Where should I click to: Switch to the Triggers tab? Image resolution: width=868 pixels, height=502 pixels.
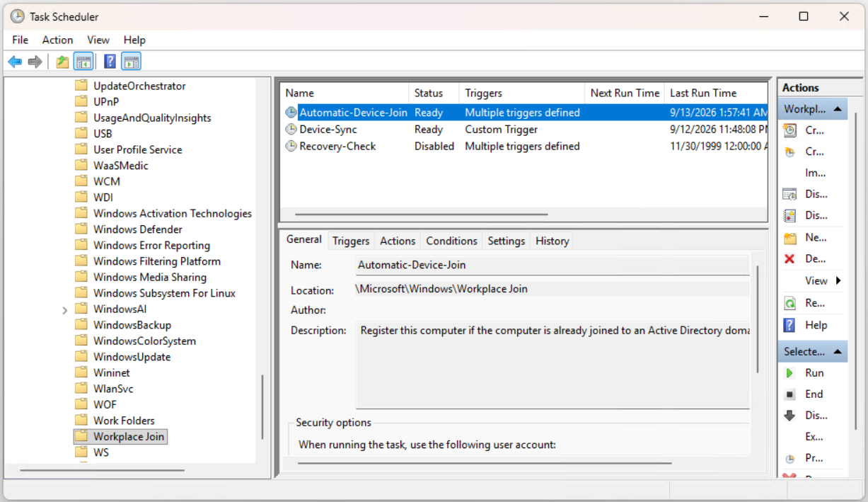(351, 241)
